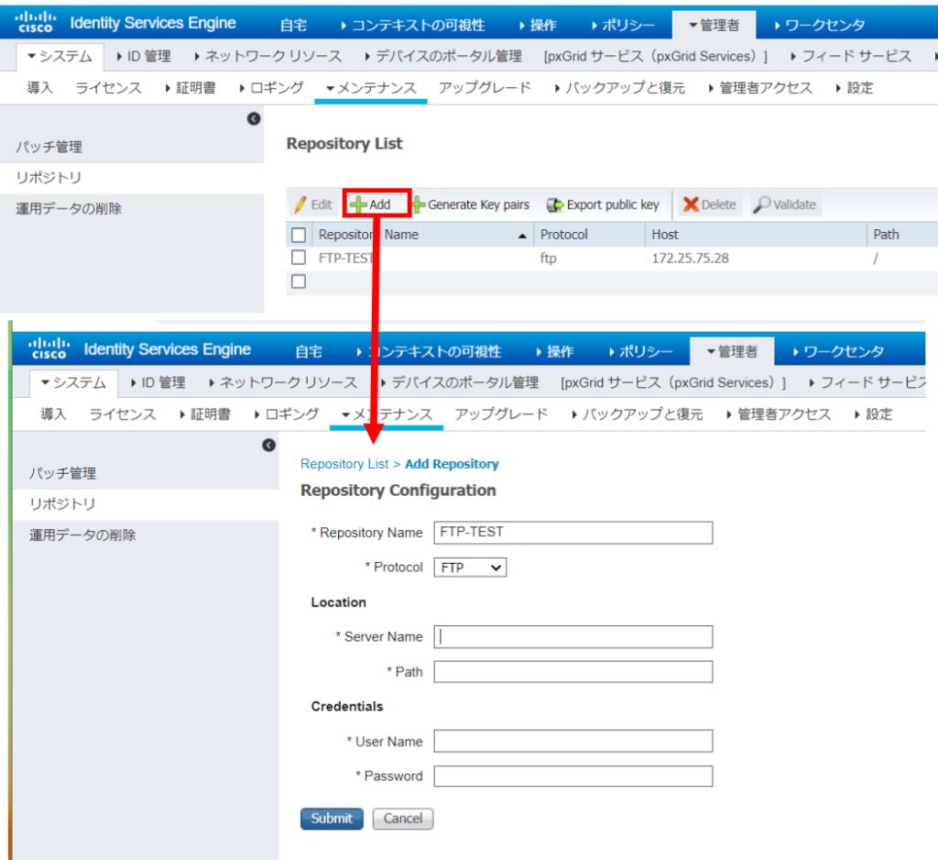The height and width of the screenshot is (860, 938).
Task: Collapse the sidebar on Repository List page
Action: tap(254, 119)
